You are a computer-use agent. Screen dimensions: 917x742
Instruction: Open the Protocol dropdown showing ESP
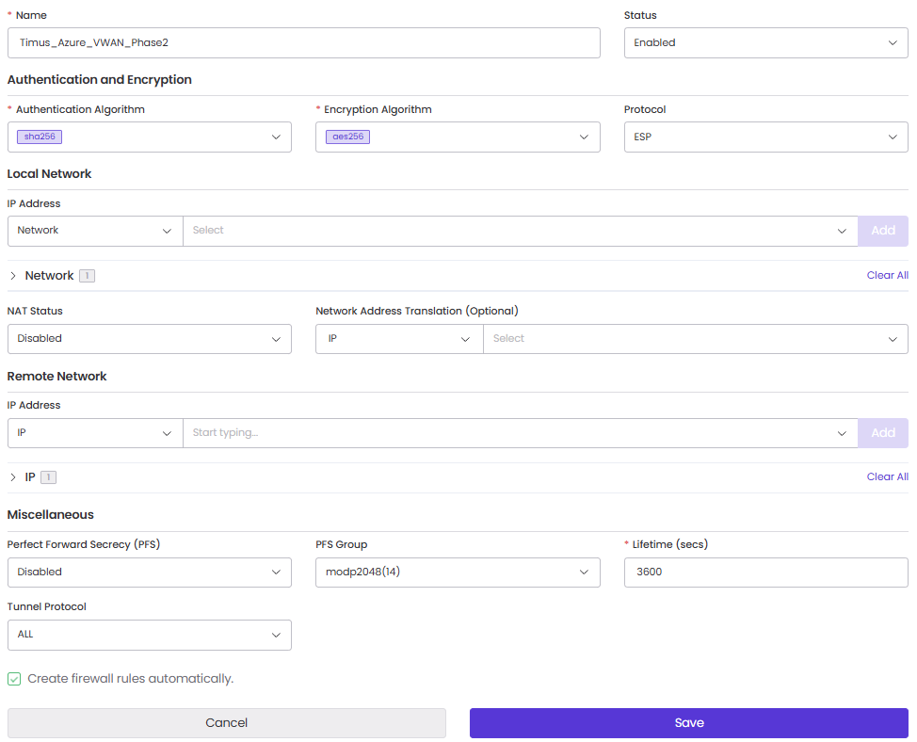pos(764,137)
